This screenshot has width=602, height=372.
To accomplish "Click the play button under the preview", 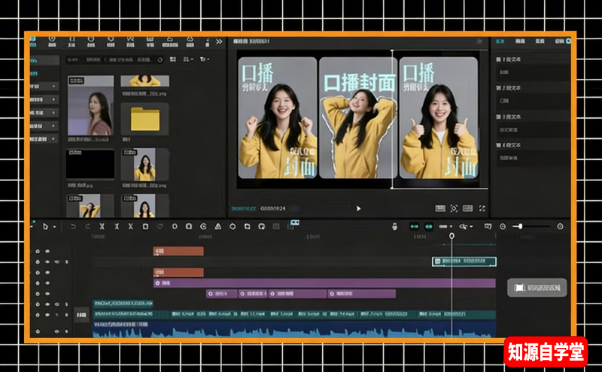I will tap(358, 208).
